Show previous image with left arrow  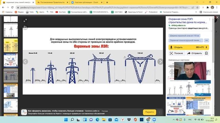tap(25, 61)
